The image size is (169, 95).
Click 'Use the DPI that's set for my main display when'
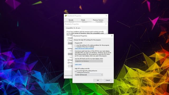click(89, 59)
